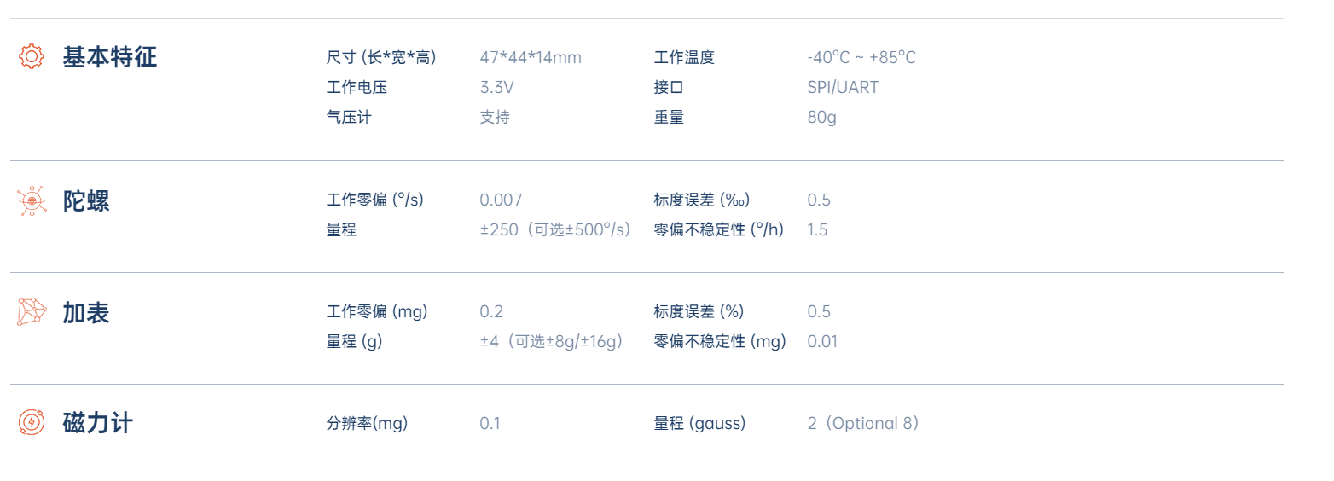The width and height of the screenshot is (1334, 481).
Task: Click the -40°C ~ +85°C temperature value
Action: (861, 57)
